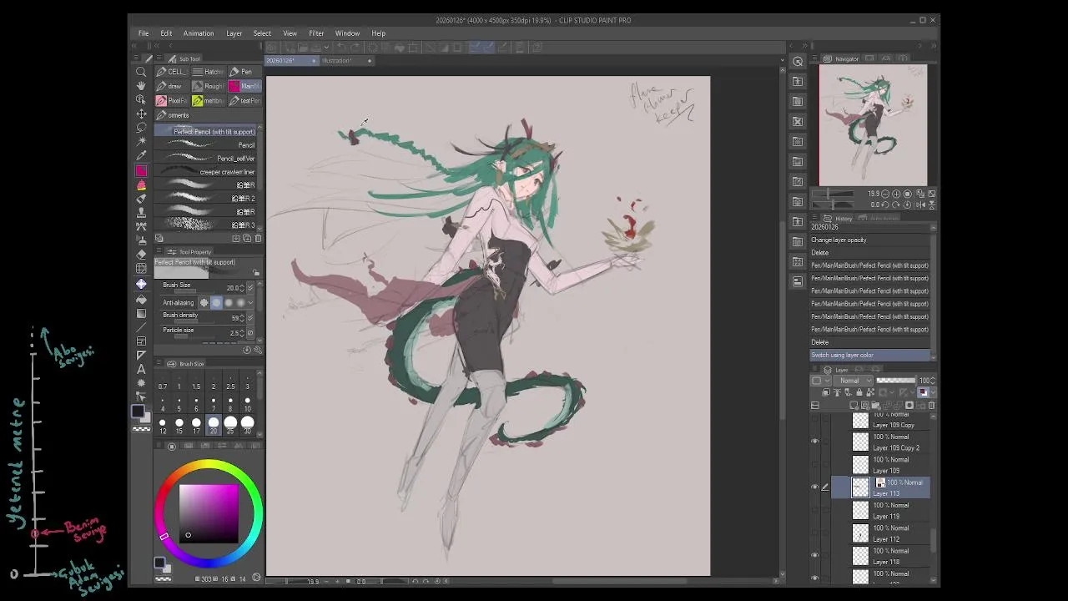Zoom in with Navigator plus icon
The image size is (1068, 601).
click(896, 194)
